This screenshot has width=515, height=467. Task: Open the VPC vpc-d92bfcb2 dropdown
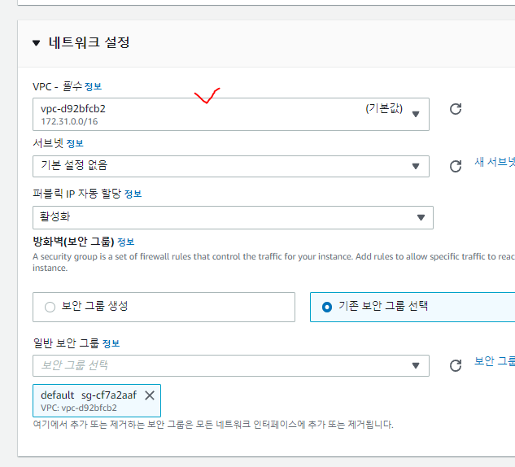point(231,114)
